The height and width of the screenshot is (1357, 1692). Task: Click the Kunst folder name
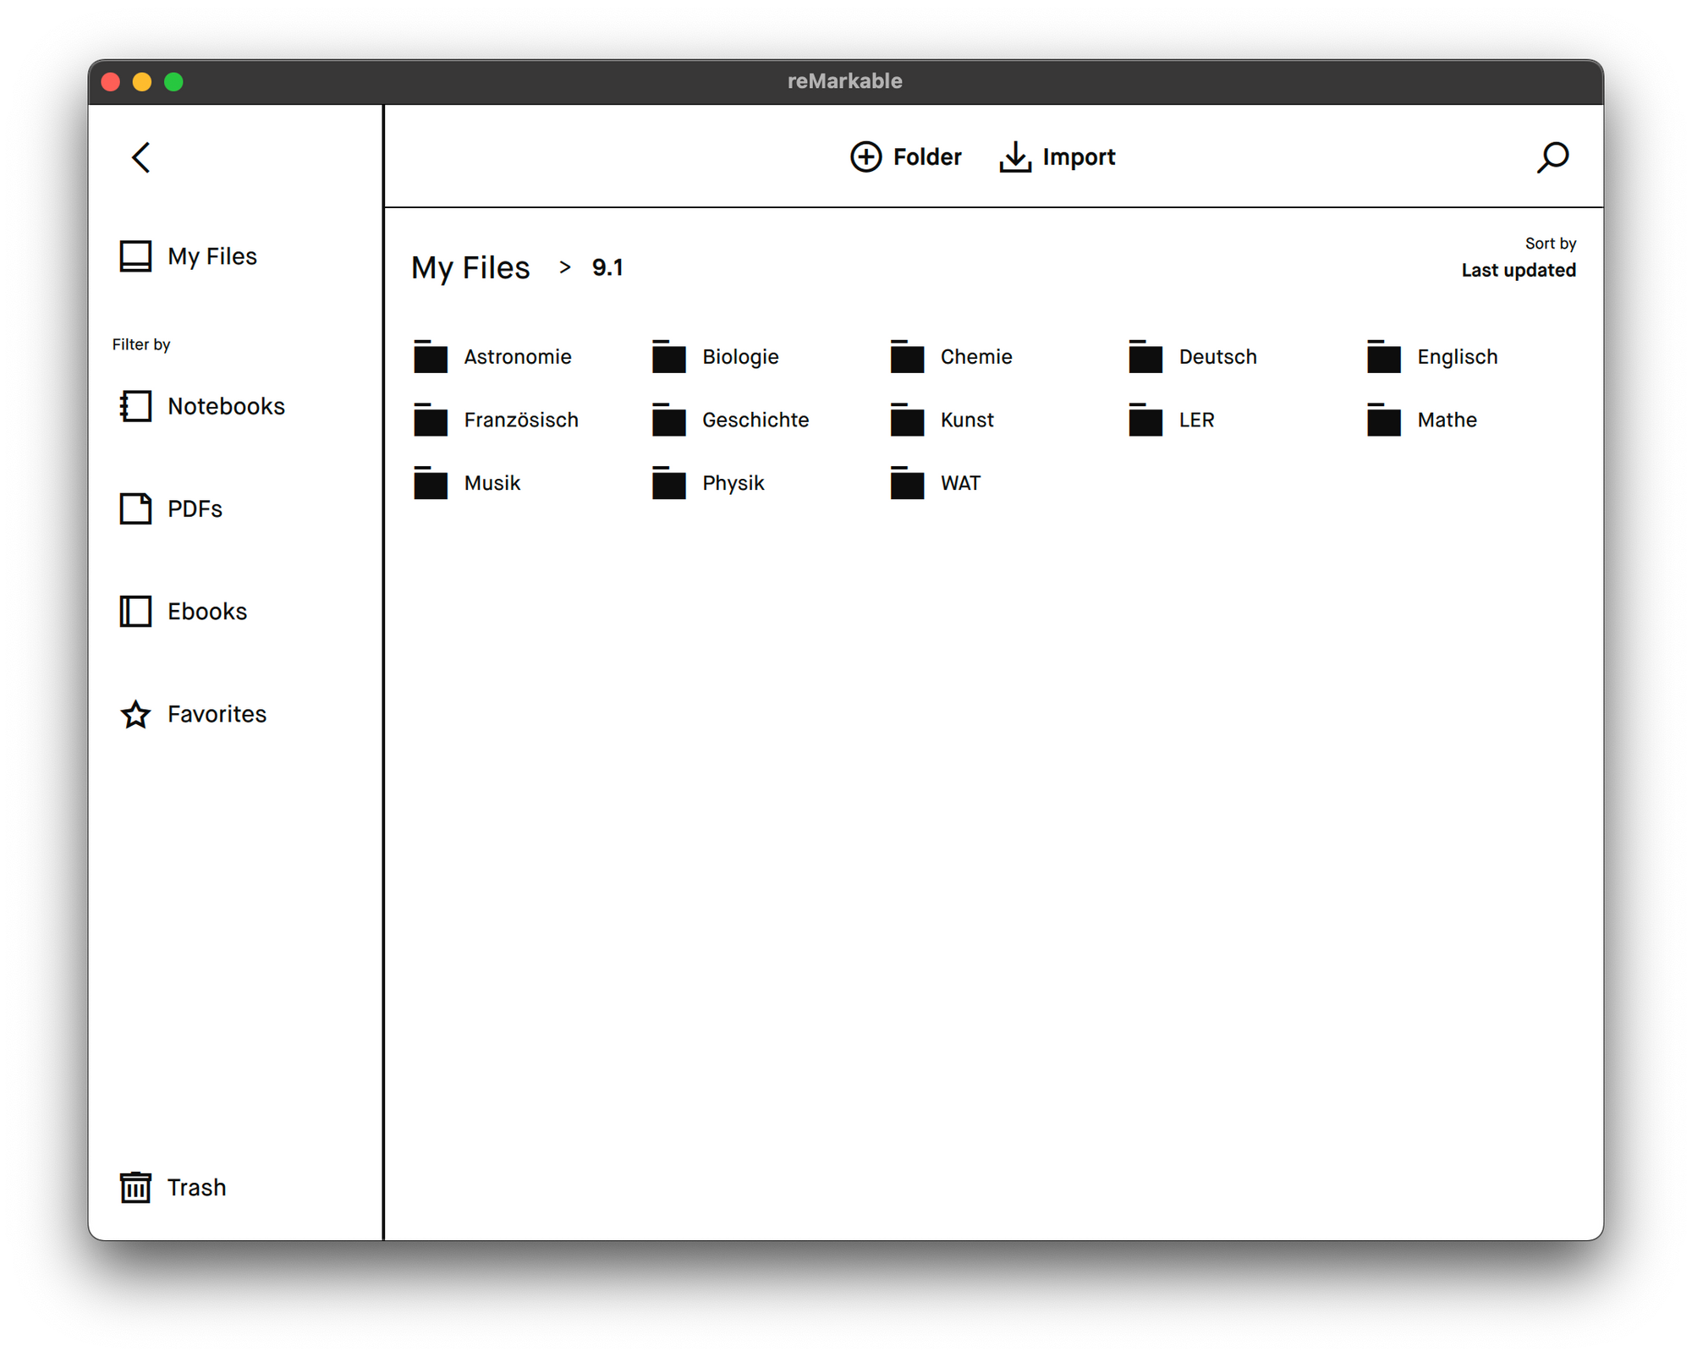click(967, 420)
